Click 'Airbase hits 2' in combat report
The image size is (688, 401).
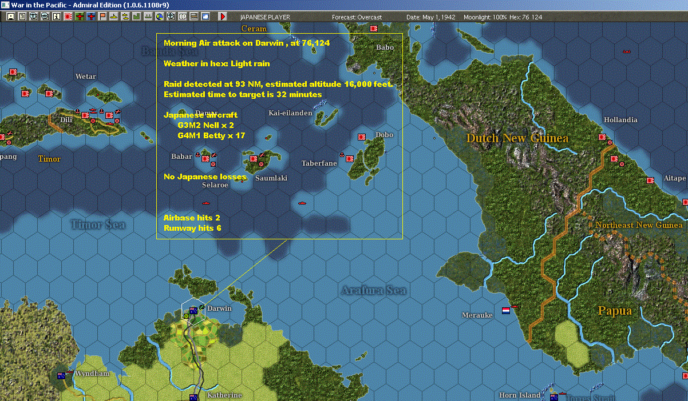(x=192, y=218)
